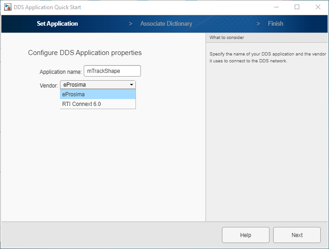
Task: Click the arrow before Associate Dictionary
Action: [130, 24]
